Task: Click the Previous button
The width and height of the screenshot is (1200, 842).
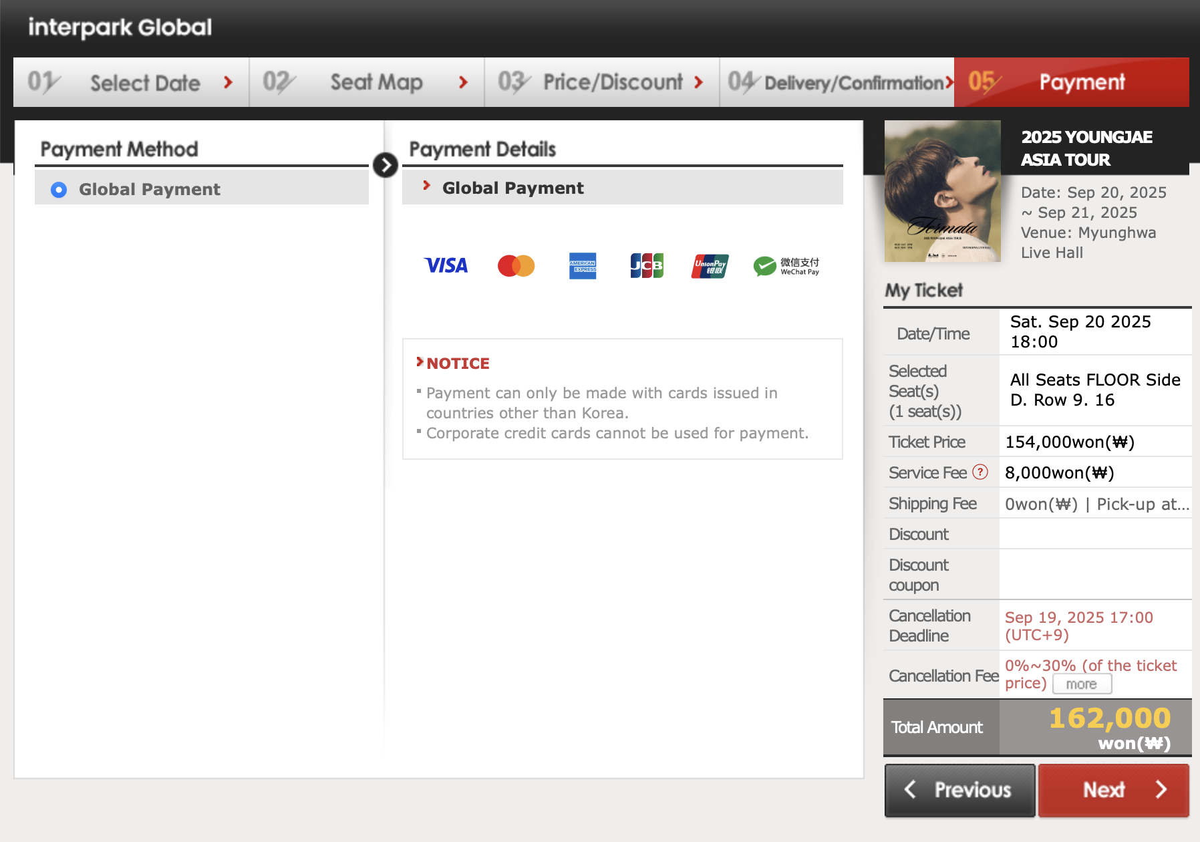Action: coord(960,790)
